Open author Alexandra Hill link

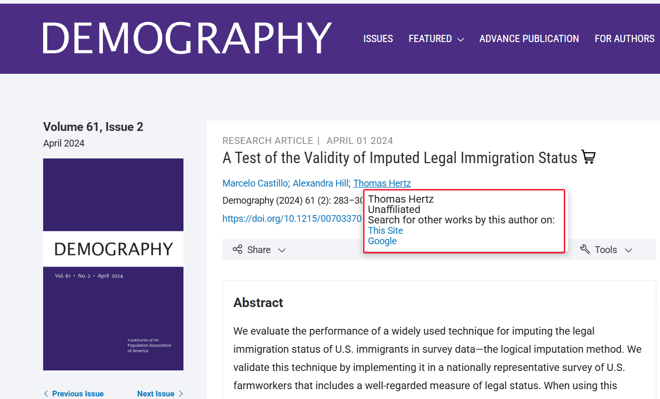(x=321, y=183)
